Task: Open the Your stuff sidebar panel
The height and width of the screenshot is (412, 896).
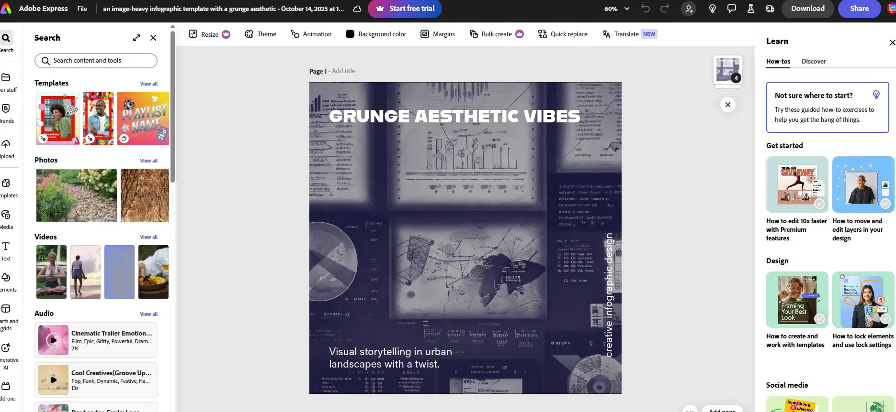Action: 6,82
